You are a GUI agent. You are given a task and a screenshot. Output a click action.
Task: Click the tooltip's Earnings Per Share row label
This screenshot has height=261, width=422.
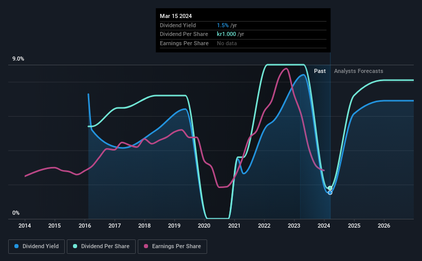pyautogui.click(x=184, y=43)
